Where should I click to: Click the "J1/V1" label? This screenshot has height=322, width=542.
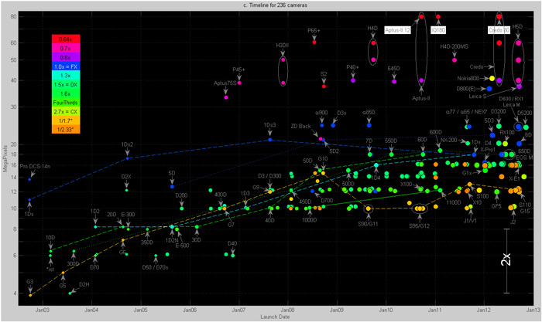pyautogui.click(x=470, y=221)
